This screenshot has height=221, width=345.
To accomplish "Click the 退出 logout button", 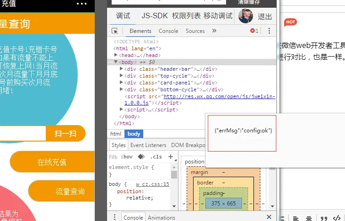I will click(x=265, y=17).
